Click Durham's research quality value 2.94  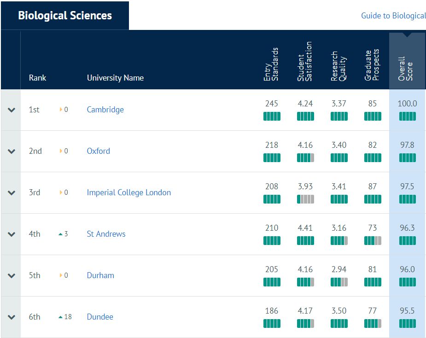(x=339, y=269)
